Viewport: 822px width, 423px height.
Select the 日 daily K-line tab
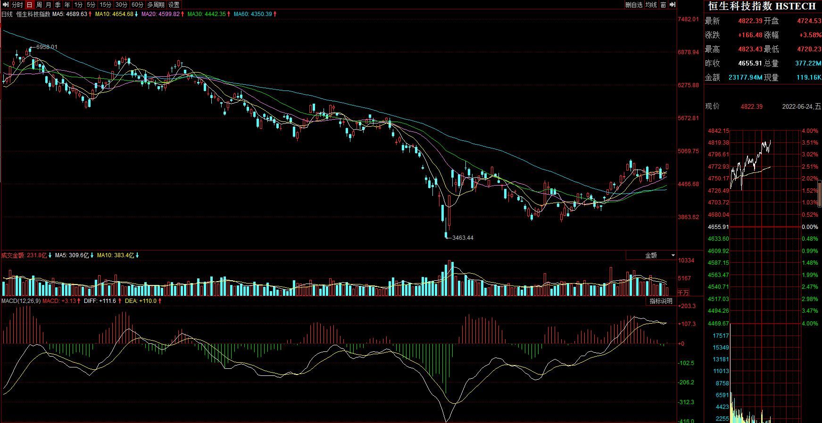click(29, 5)
